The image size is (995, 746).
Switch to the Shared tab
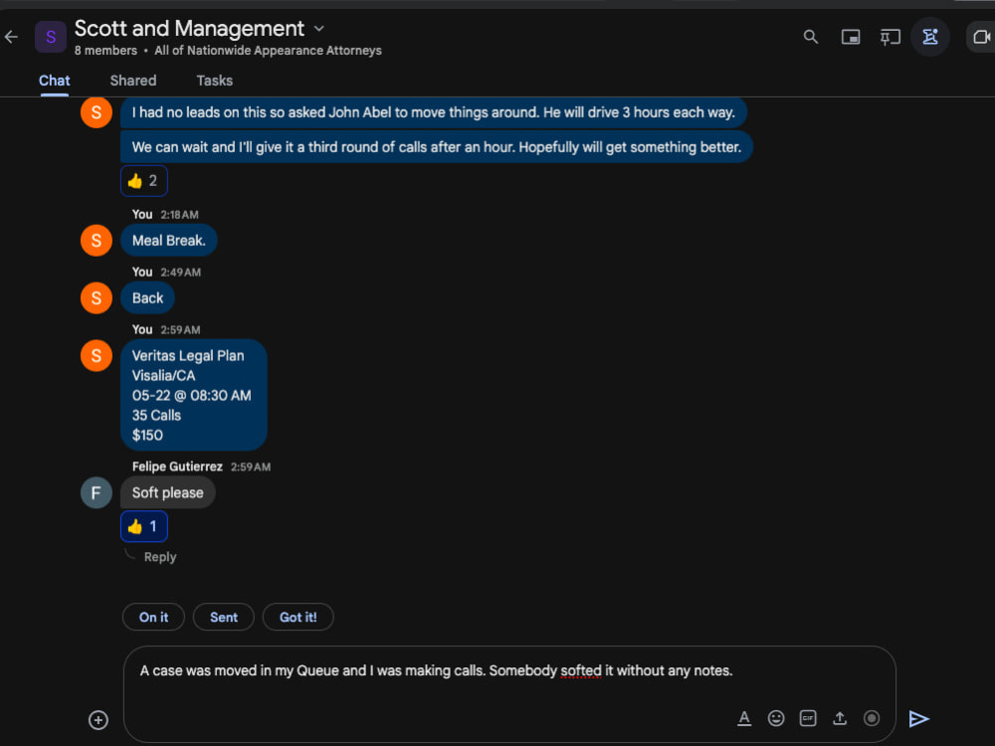(133, 81)
